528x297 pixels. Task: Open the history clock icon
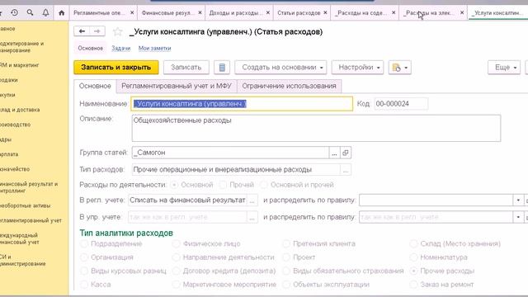pos(14,13)
